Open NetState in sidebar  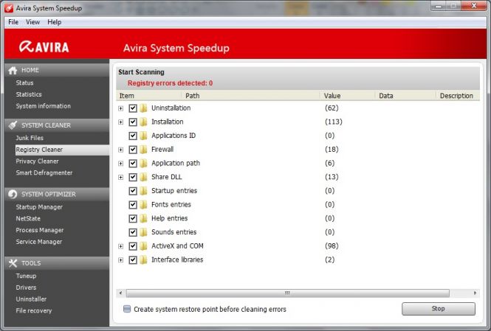pos(28,218)
